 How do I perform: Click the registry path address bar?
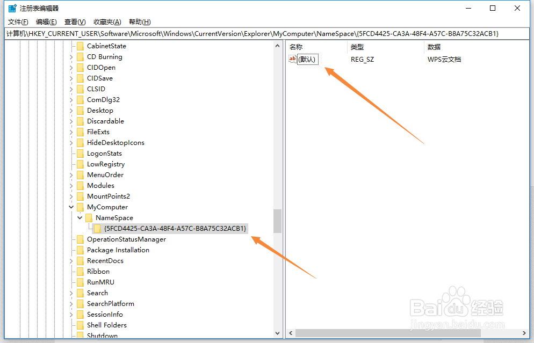(x=267, y=34)
